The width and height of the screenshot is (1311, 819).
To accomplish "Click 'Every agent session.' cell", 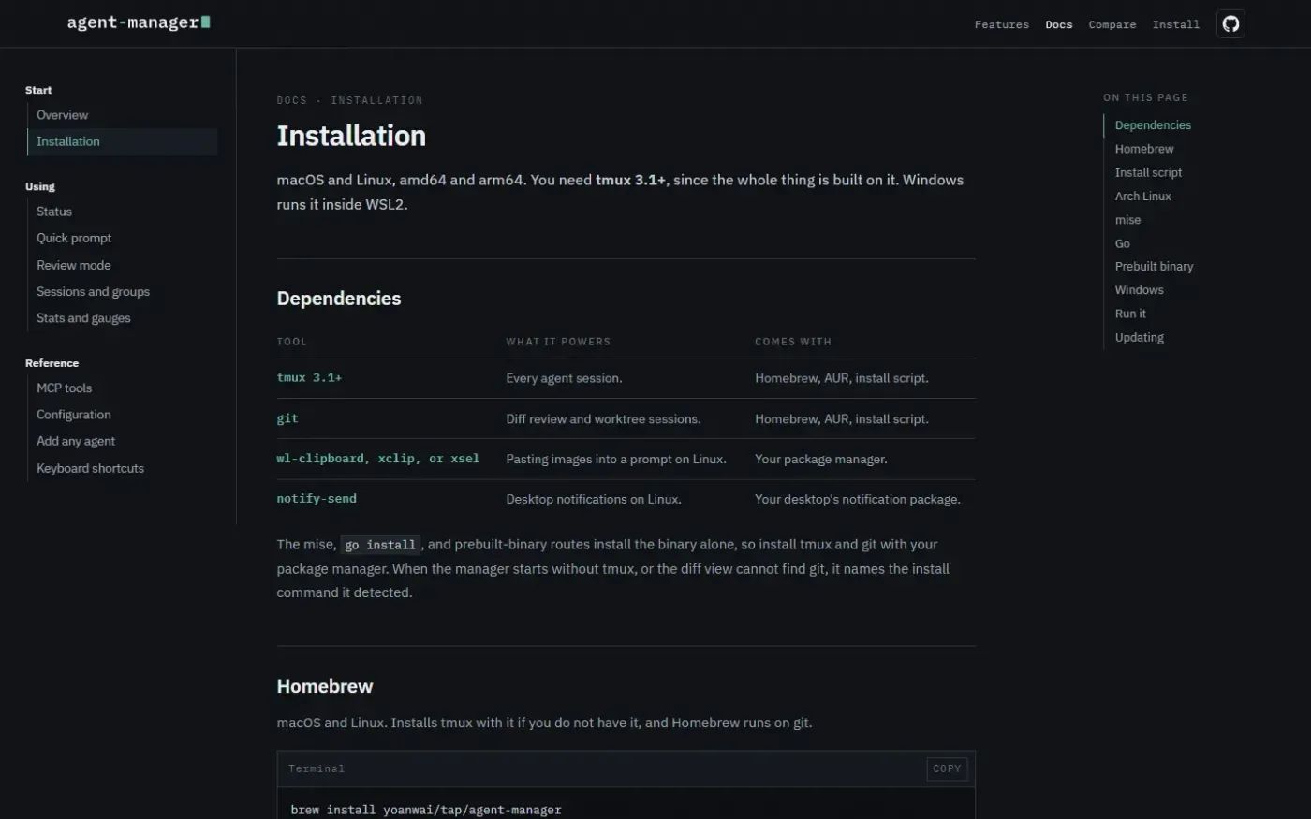I will pos(564,378).
